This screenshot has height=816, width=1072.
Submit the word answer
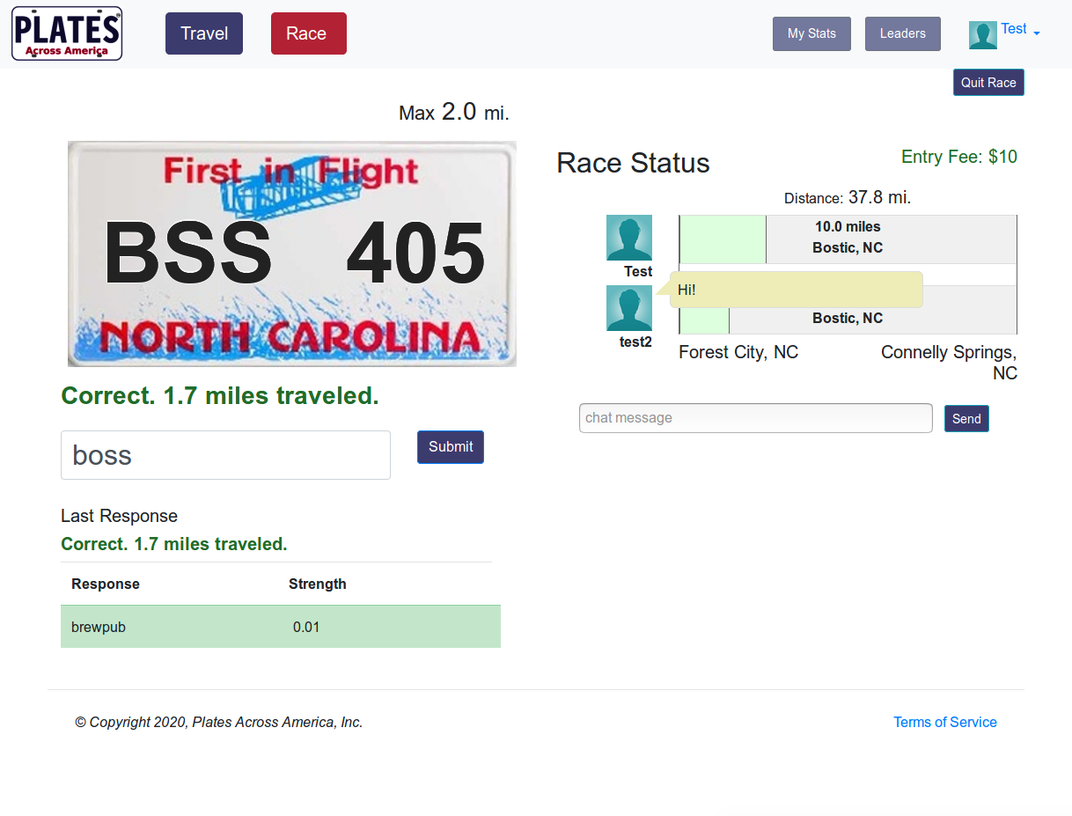click(x=451, y=446)
